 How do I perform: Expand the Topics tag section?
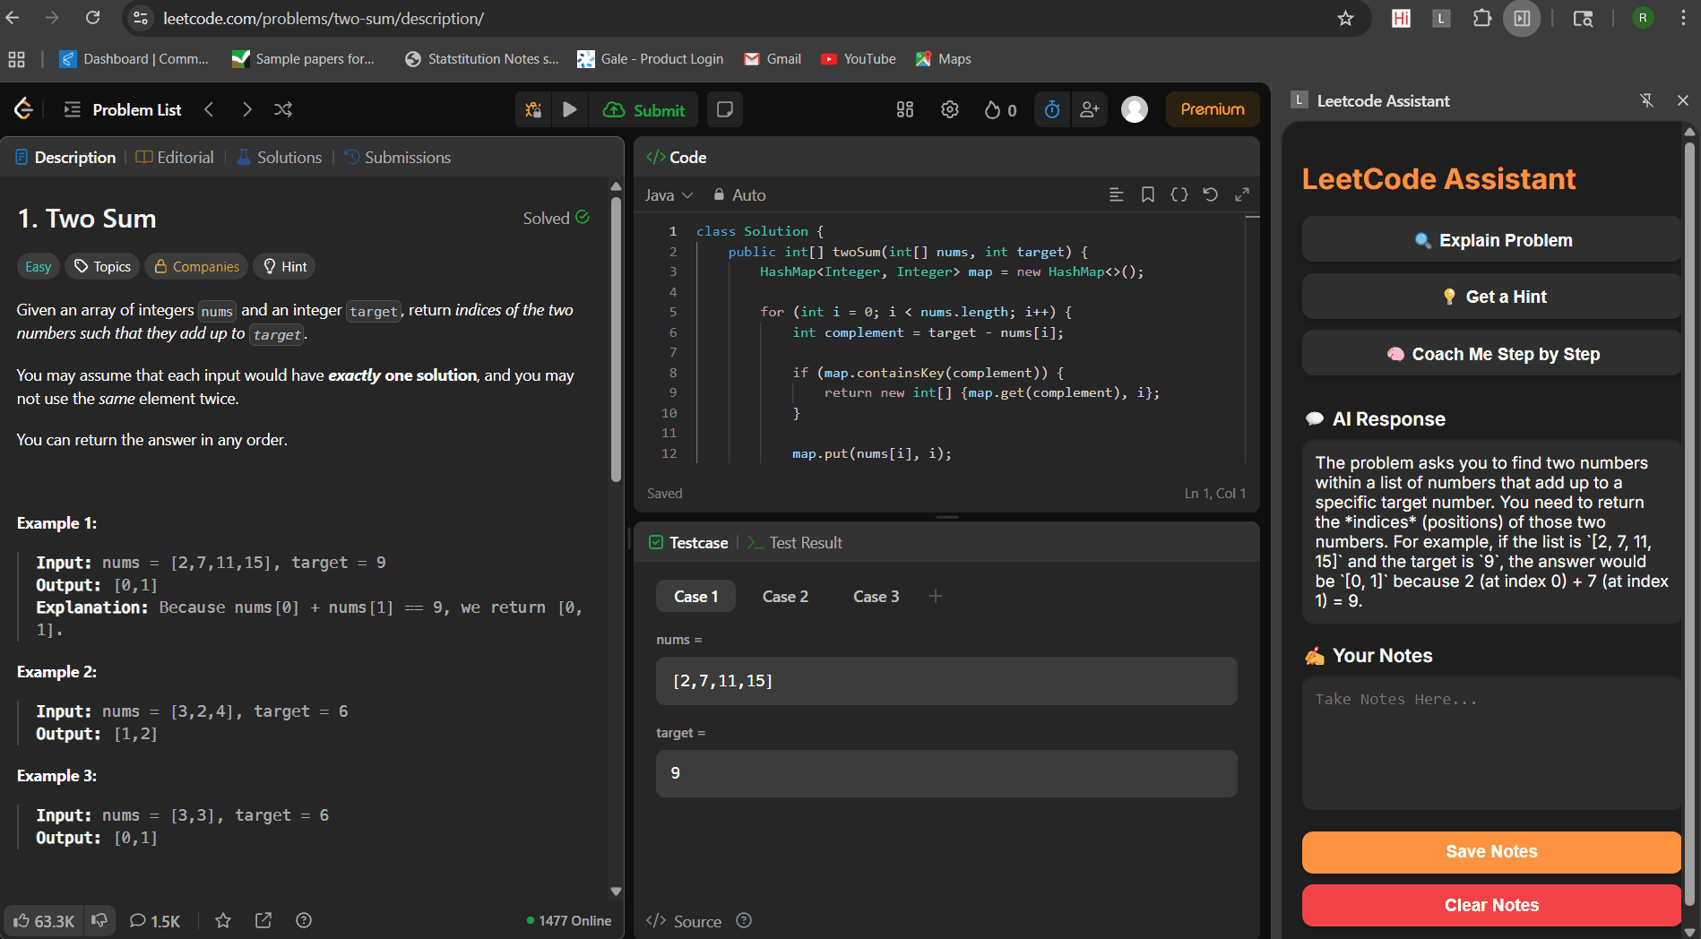[x=103, y=266]
